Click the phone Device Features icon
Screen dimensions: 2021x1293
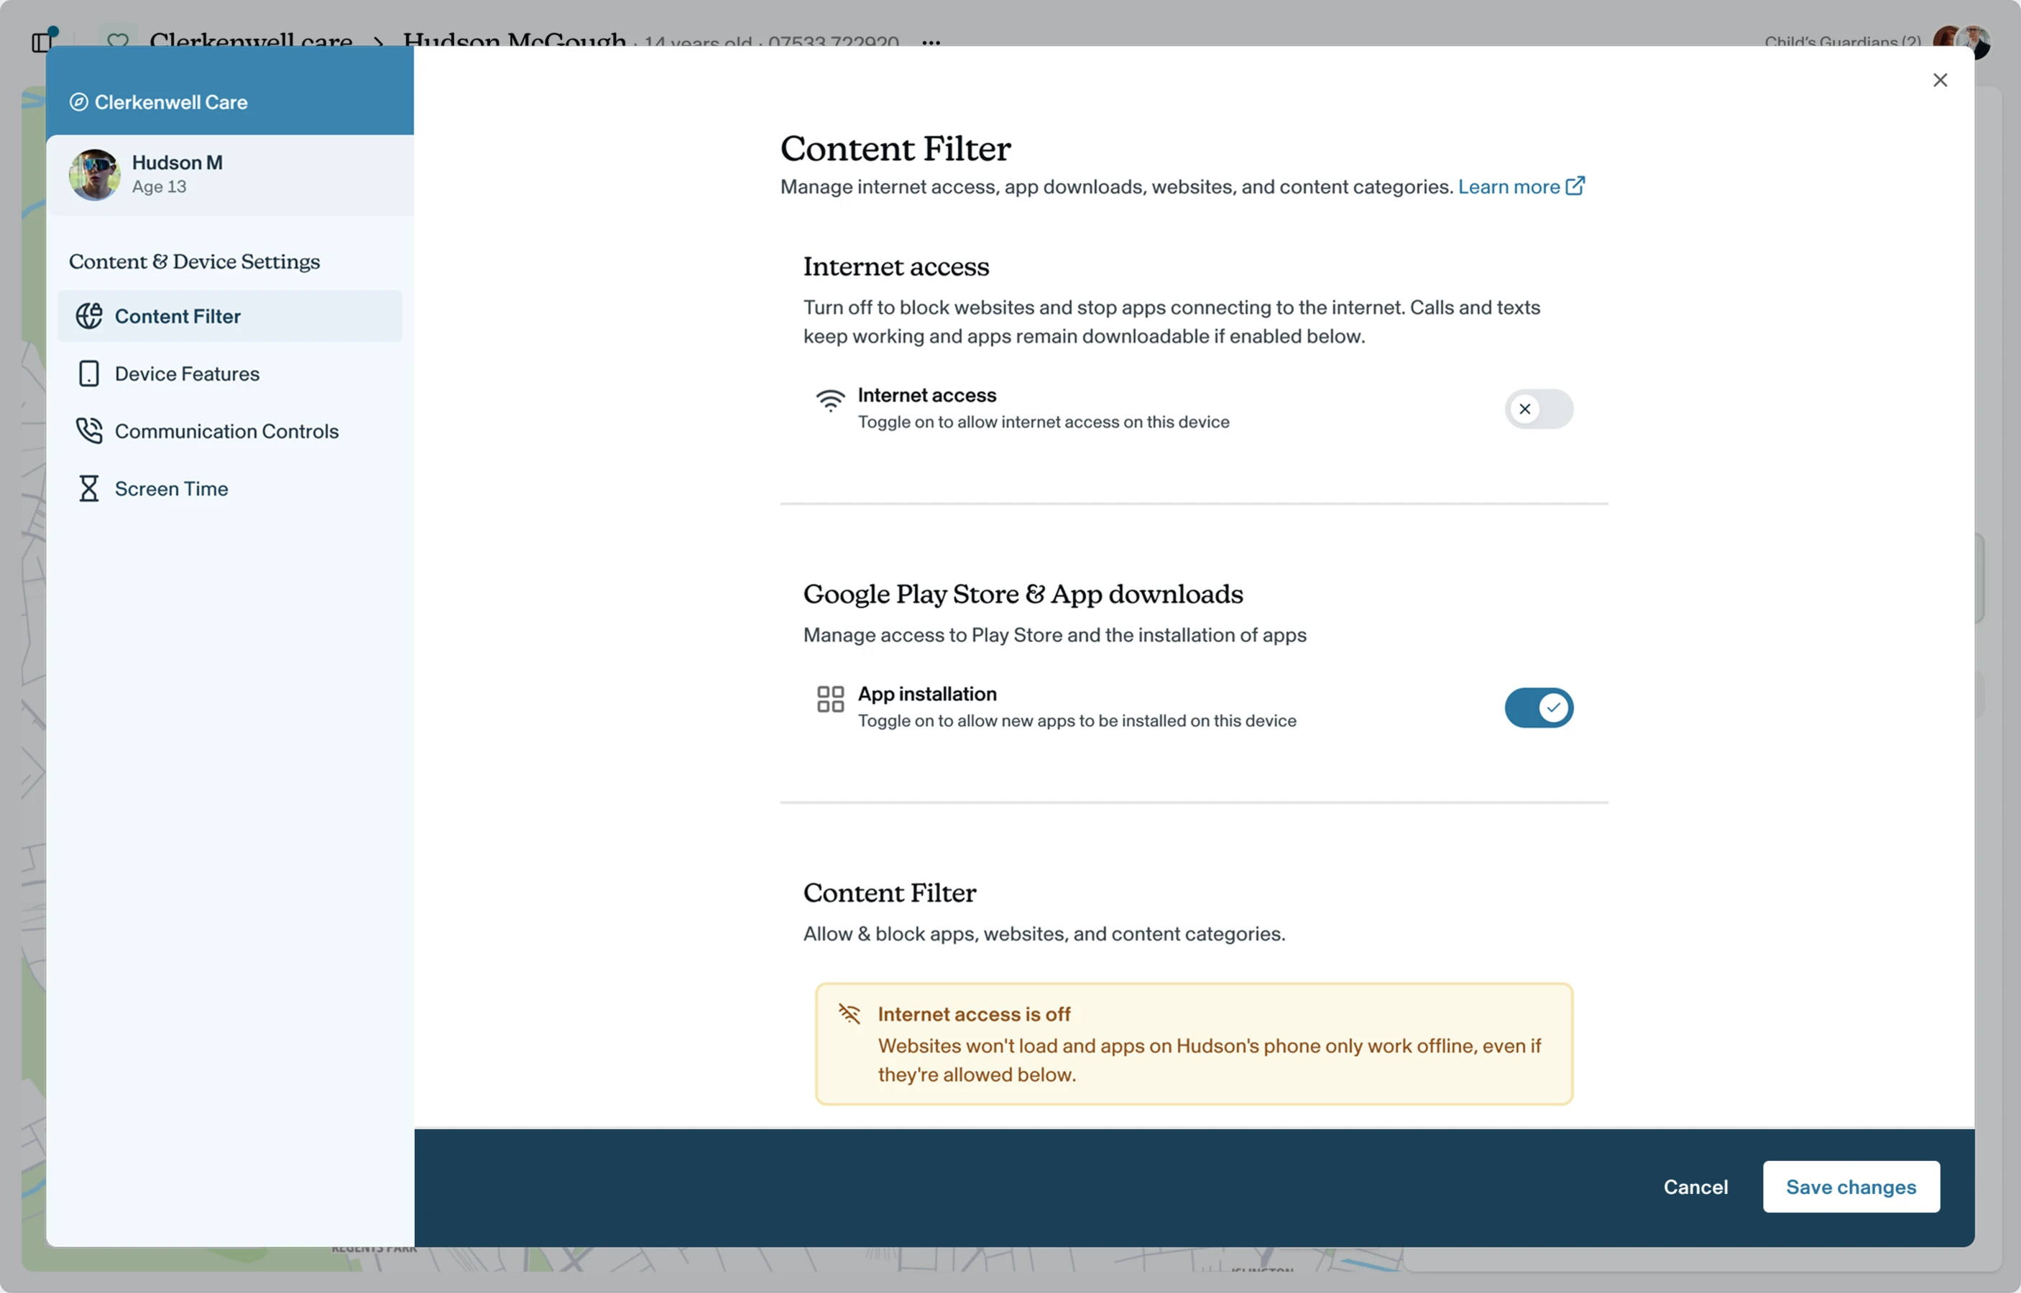89,374
